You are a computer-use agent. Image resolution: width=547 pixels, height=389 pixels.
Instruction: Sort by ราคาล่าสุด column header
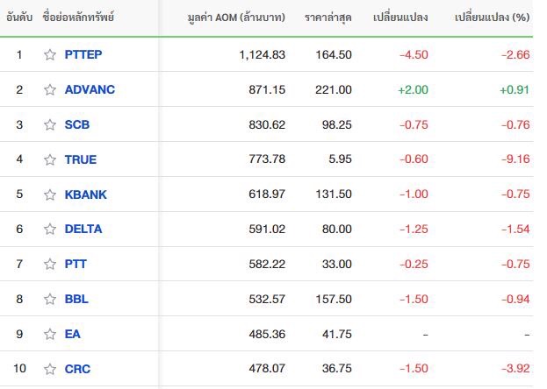coord(327,17)
